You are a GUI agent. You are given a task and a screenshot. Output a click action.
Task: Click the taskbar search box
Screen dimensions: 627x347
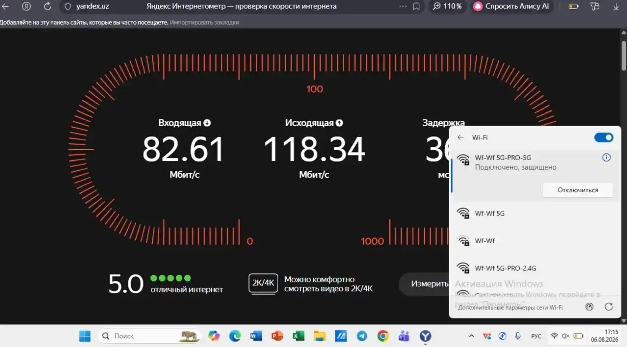(149, 336)
